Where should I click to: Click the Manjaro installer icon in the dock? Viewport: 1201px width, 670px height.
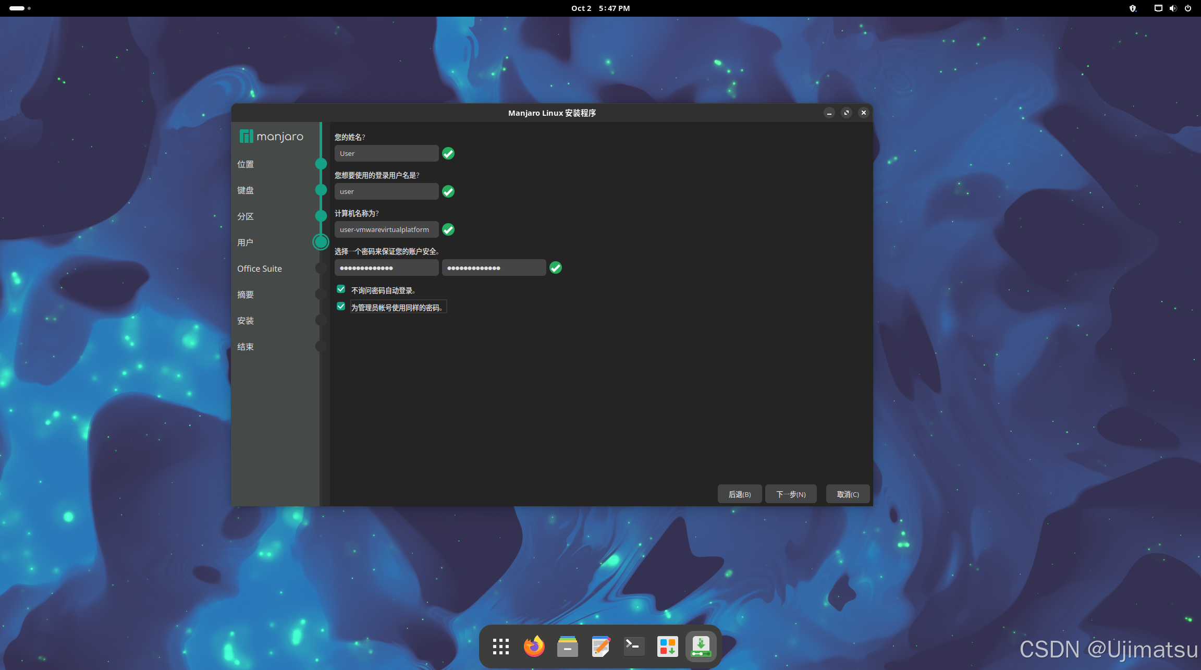click(701, 647)
